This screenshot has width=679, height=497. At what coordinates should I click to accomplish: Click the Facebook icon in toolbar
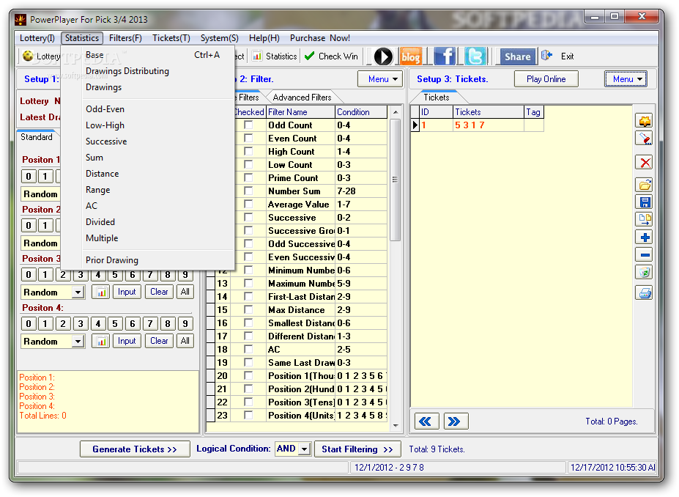tap(445, 56)
